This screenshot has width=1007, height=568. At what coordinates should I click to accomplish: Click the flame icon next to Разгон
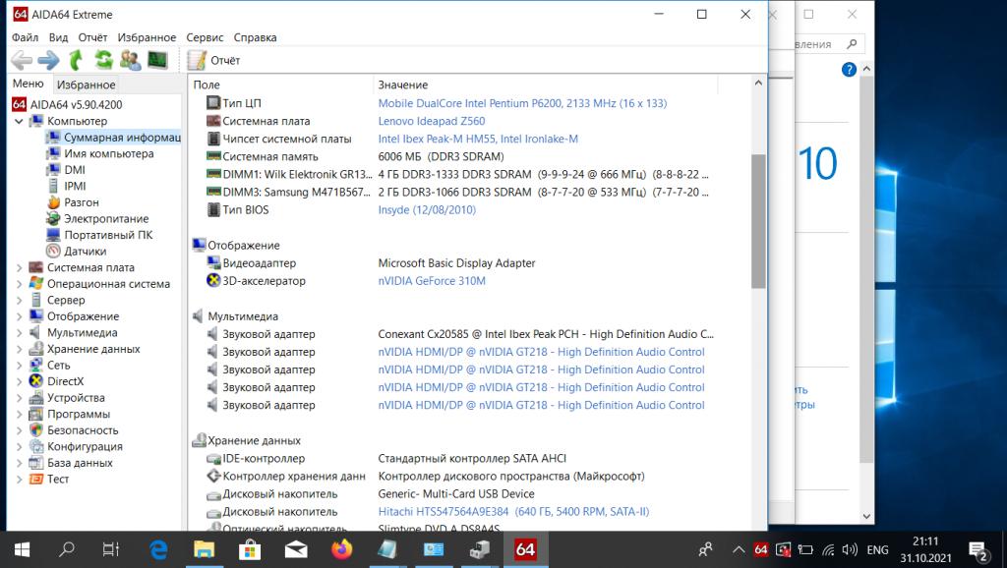pos(53,202)
